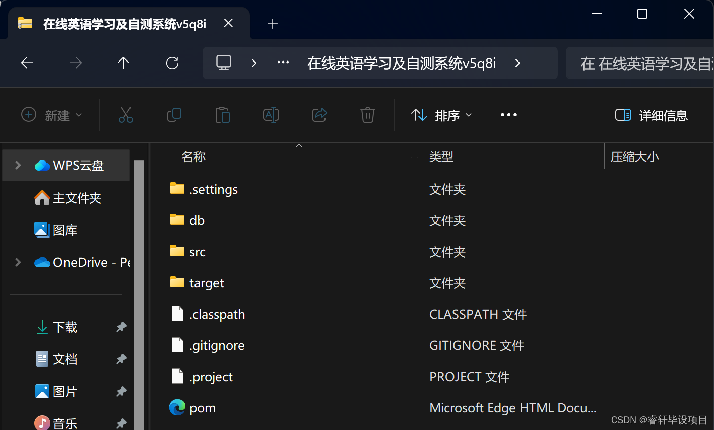
Task: Open the 排序 sort dropdown
Action: coord(442,115)
